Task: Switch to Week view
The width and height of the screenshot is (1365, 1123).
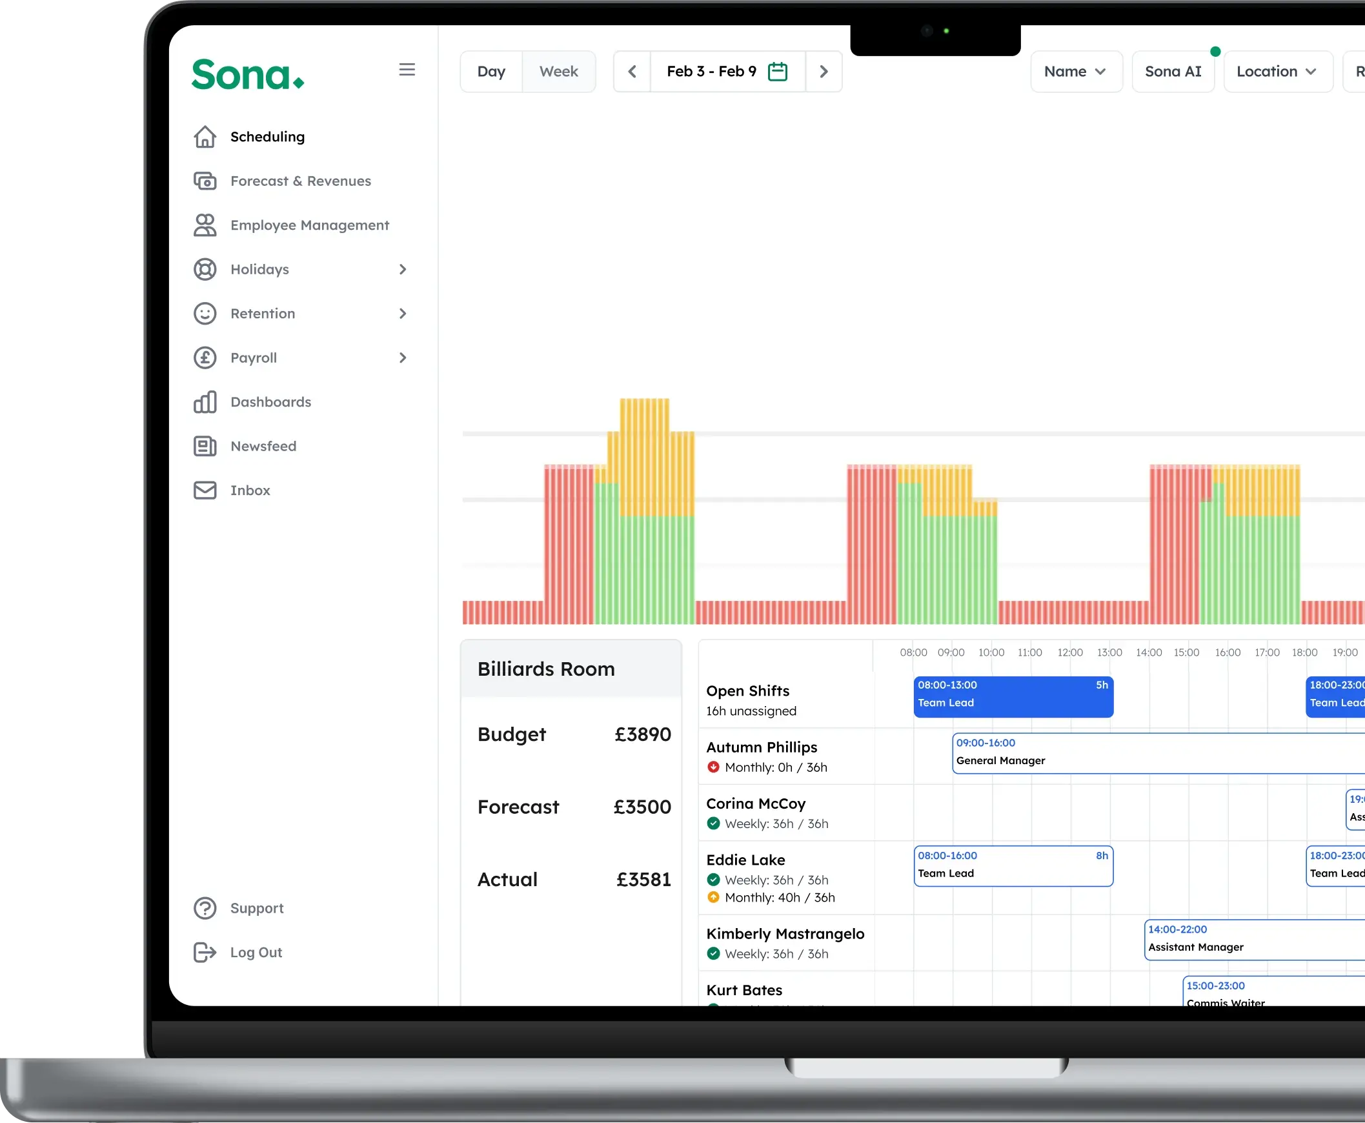Action: 558,72
